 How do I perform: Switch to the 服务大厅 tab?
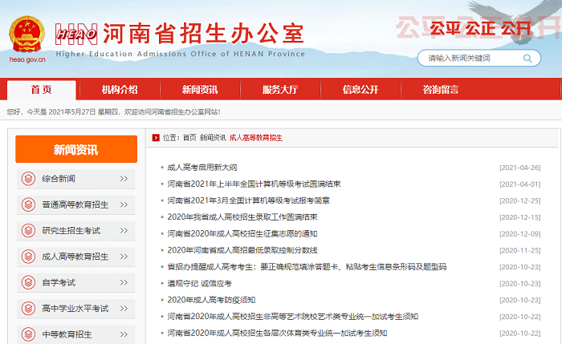280,89
